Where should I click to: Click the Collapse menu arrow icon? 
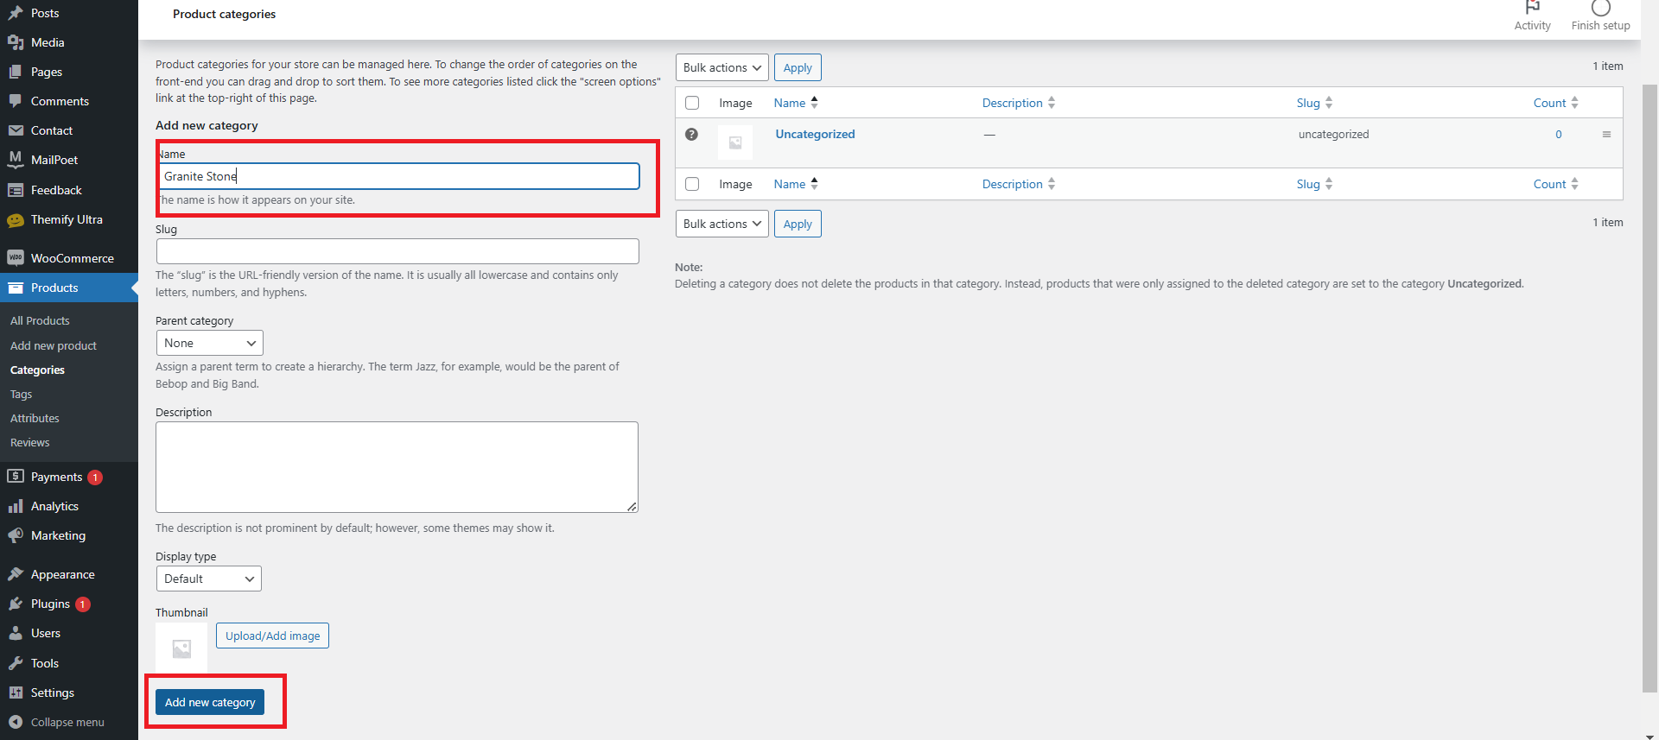pos(16,722)
